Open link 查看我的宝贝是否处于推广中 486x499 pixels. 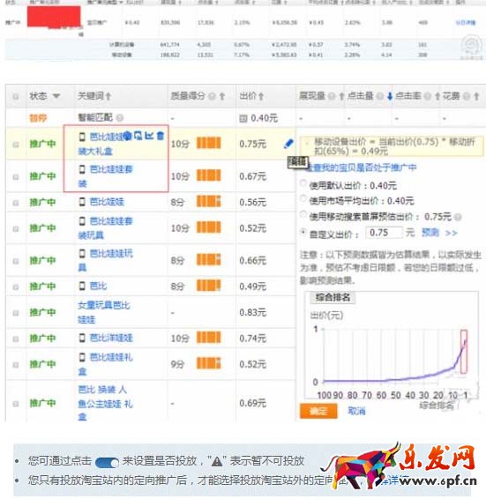(x=362, y=168)
